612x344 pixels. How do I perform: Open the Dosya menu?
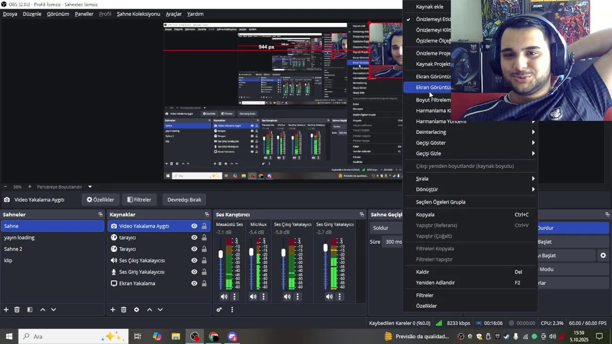pos(10,14)
